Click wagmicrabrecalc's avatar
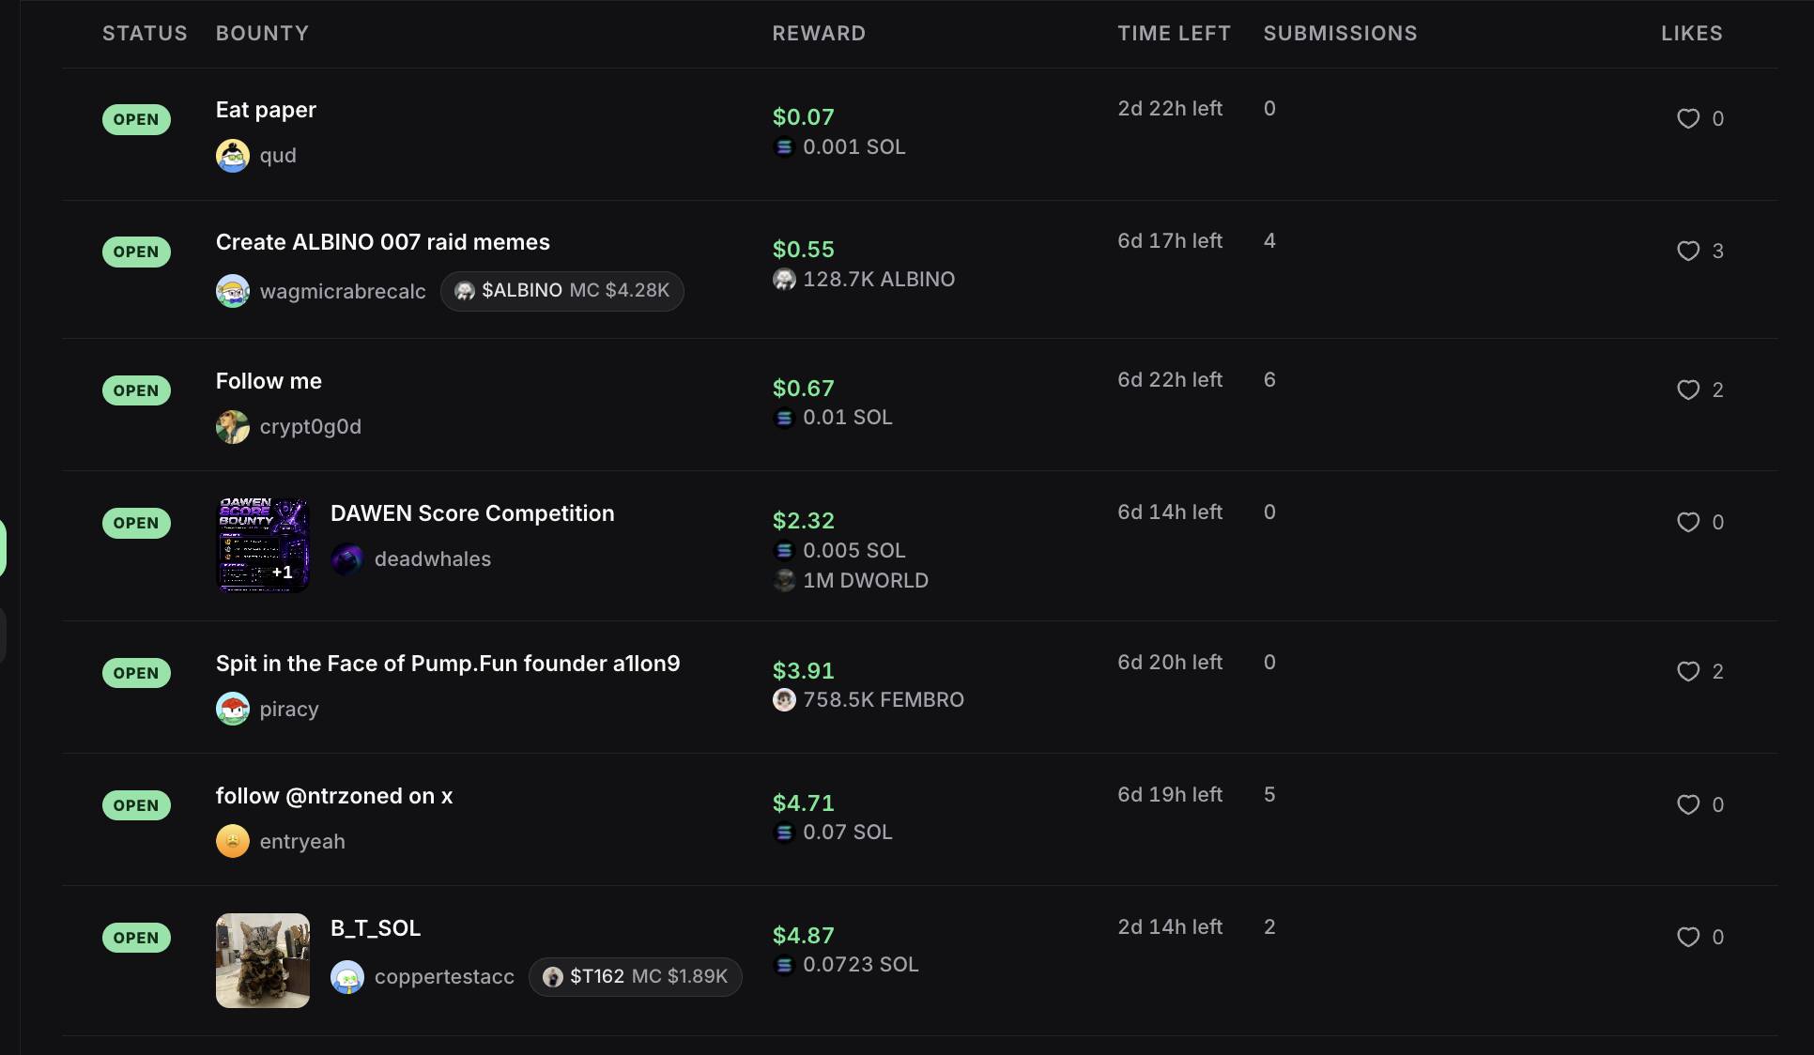The image size is (1814, 1055). [x=233, y=291]
